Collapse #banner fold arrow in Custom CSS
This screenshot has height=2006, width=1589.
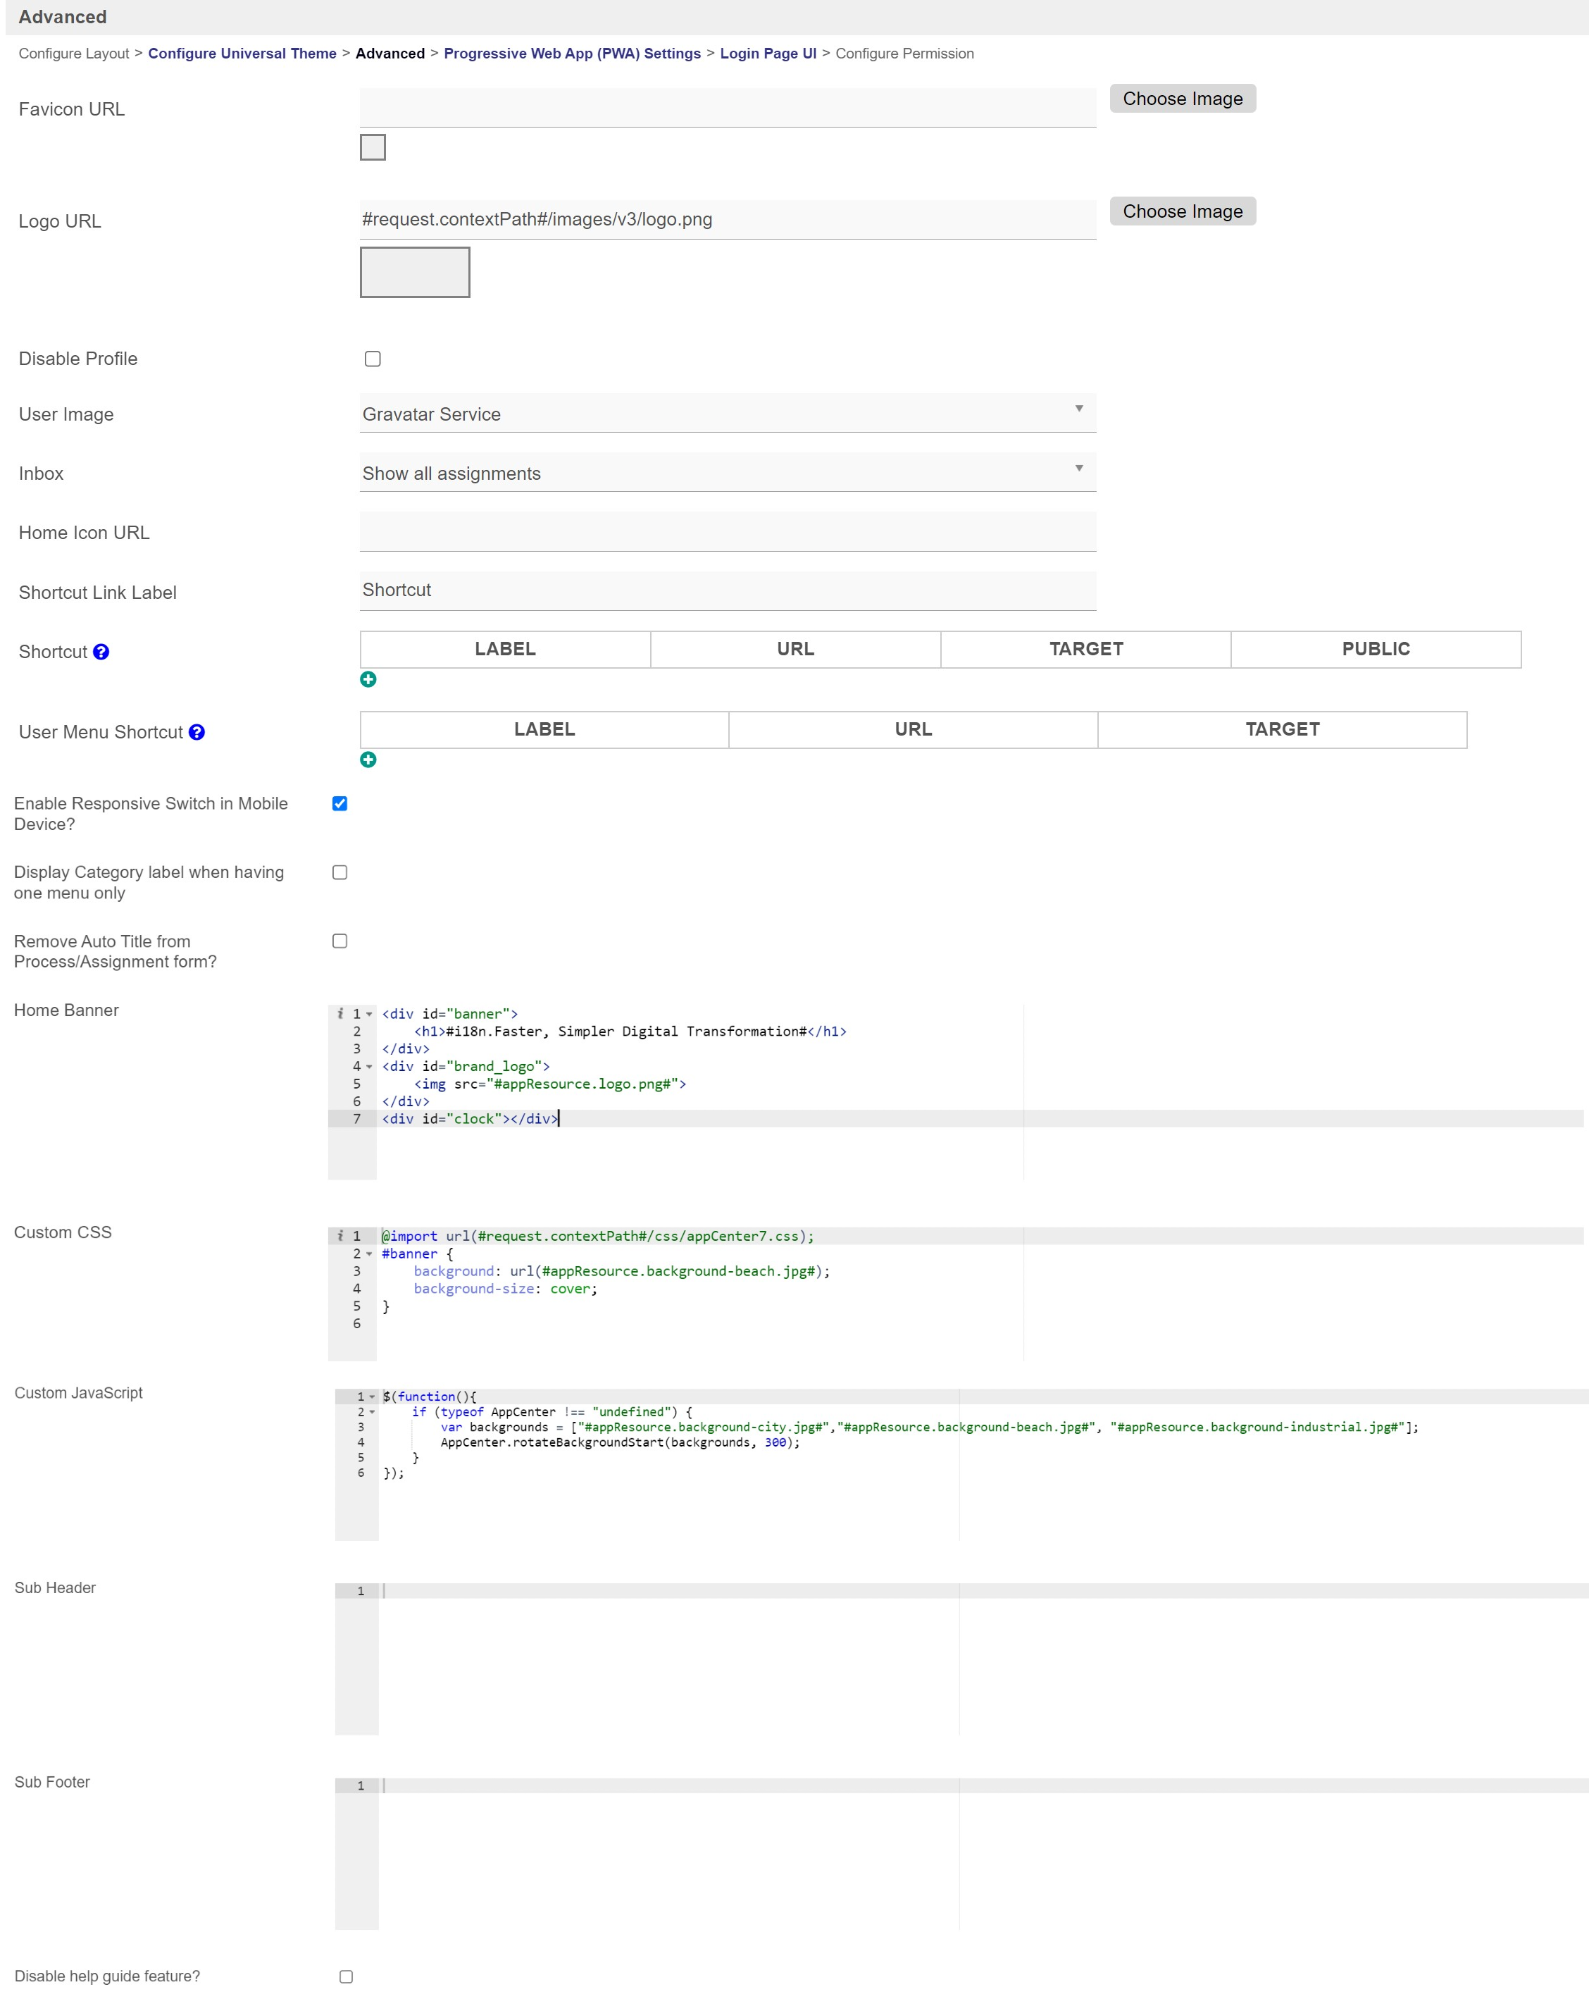[369, 1254]
